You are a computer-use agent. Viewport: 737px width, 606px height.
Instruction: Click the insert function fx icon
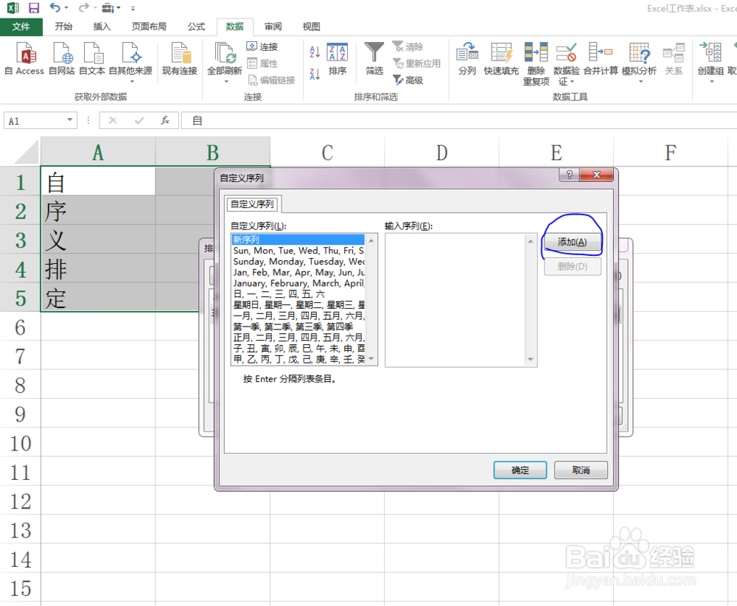pos(164,121)
